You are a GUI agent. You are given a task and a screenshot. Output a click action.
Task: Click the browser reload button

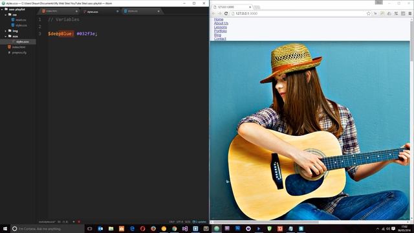[x=226, y=14]
